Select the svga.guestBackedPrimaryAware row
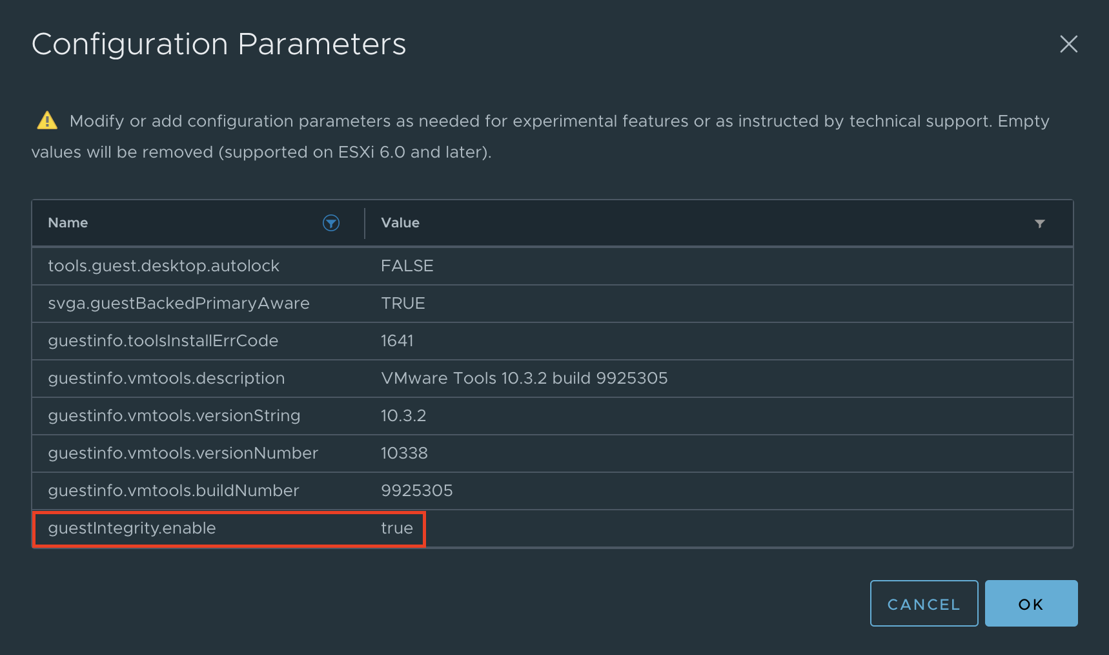 pos(179,304)
